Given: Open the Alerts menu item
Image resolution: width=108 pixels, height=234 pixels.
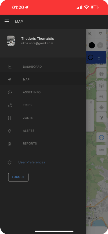Looking at the screenshot, I should coord(43,131).
